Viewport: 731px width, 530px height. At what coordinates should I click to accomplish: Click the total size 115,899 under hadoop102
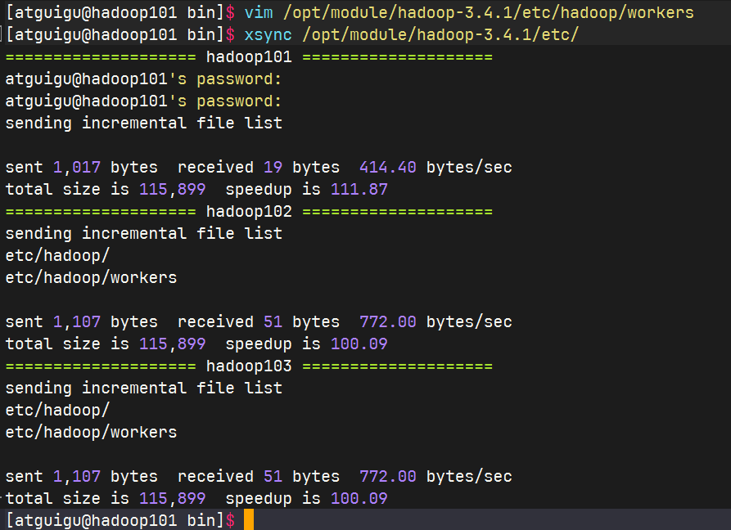172,344
